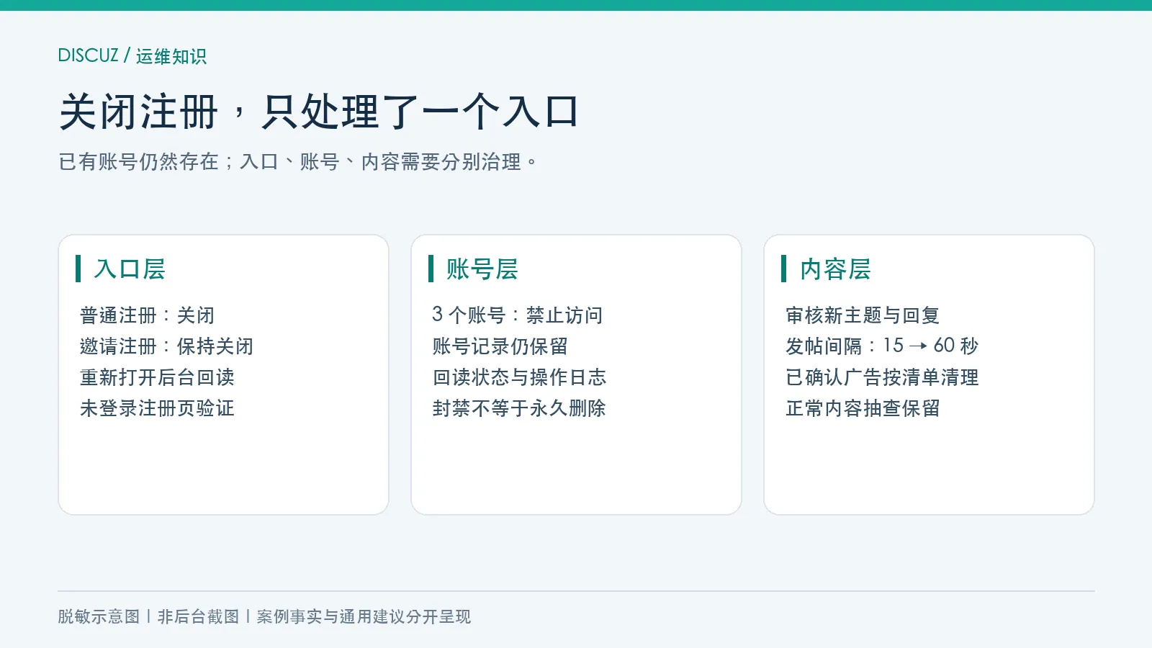This screenshot has height=648, width=1152.
Task: Select the '内容层' card heading
Action: [x=835, y=269]
